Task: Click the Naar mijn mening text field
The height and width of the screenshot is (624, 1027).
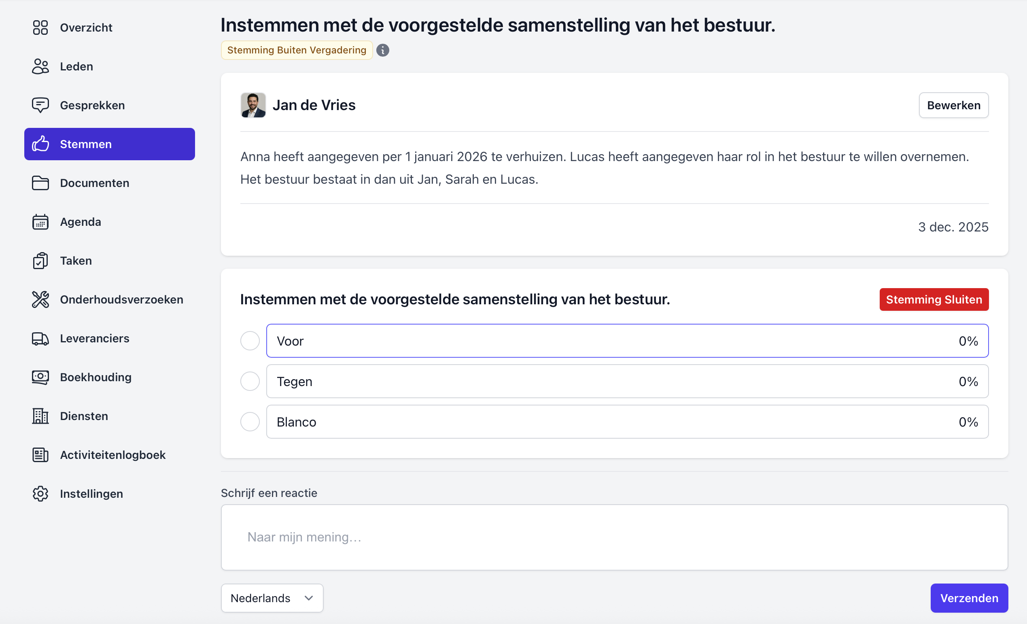Action: pos(614,537)
